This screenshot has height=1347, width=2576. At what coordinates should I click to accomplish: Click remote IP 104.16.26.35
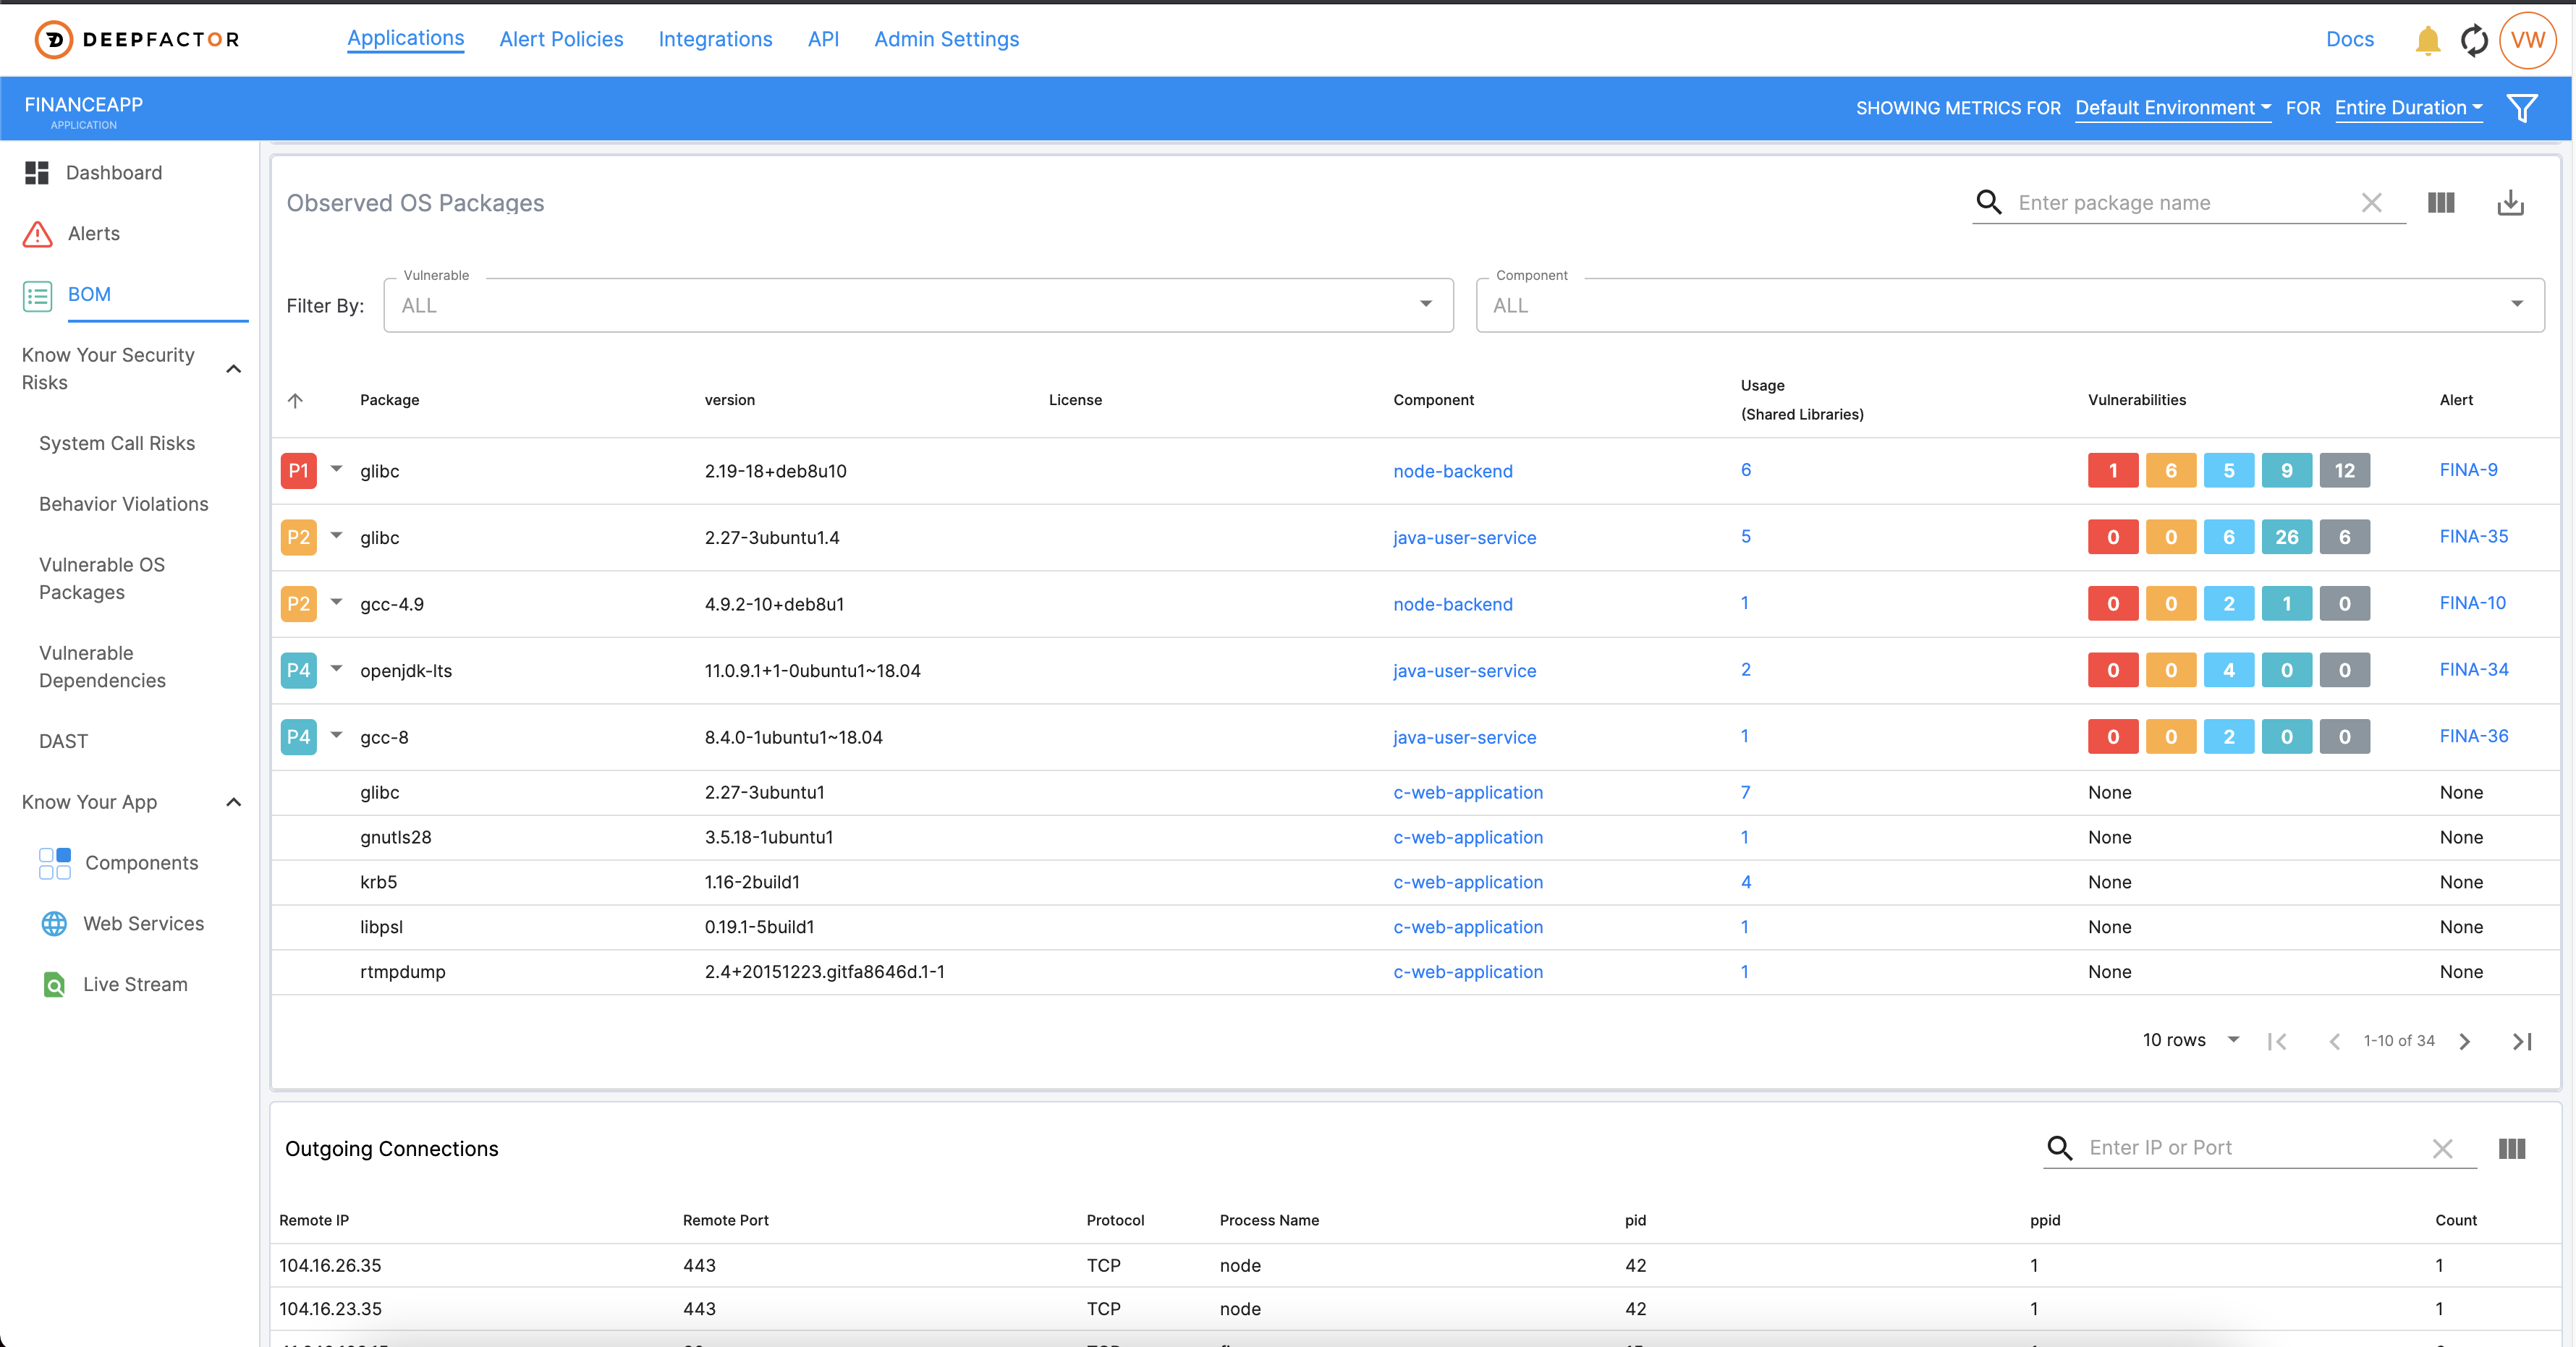click(x=330, y=1265)
